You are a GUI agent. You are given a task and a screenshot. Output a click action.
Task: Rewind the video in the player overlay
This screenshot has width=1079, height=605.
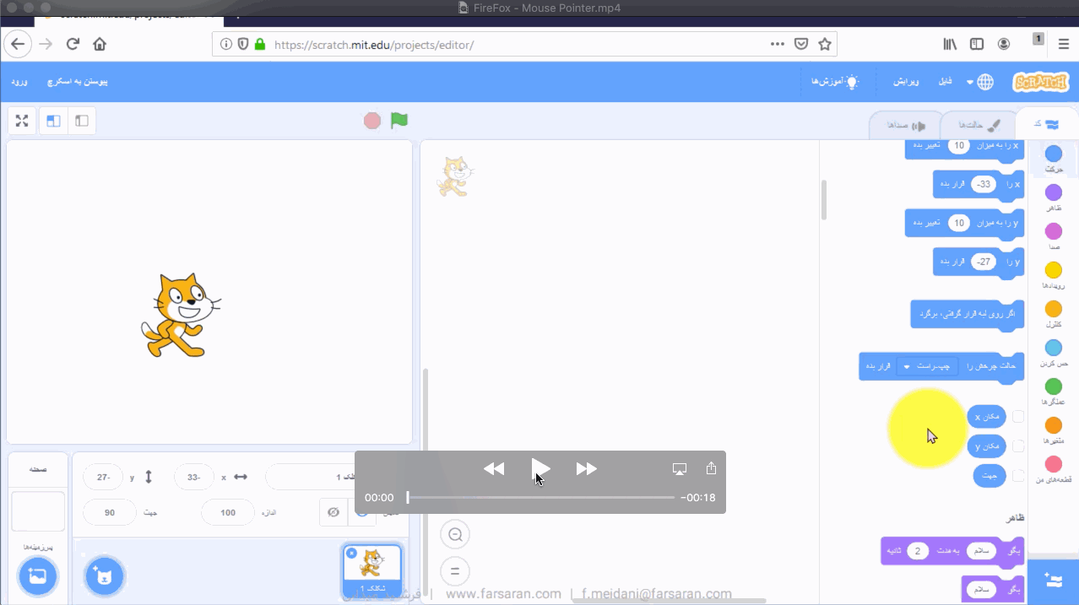(x=494, y=468)
